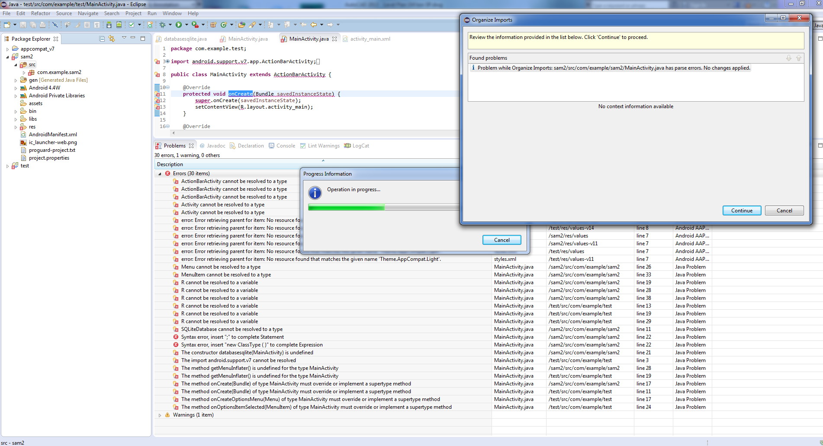Click the green Run button icon

click(x=179, y=25)
